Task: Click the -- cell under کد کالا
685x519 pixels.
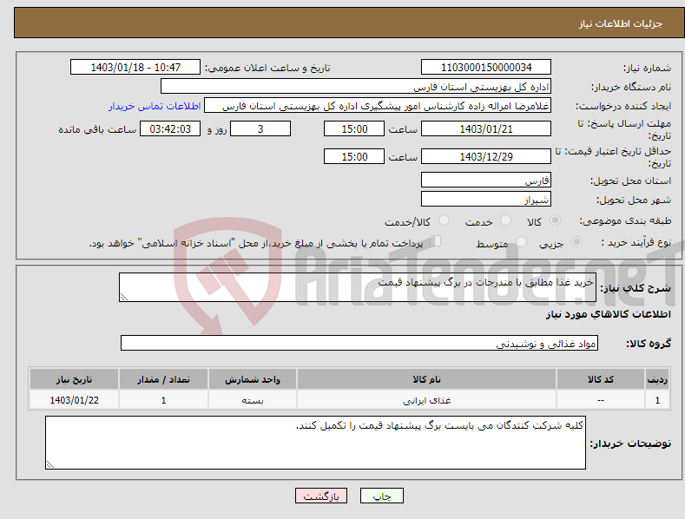Action: pos(601,400)
